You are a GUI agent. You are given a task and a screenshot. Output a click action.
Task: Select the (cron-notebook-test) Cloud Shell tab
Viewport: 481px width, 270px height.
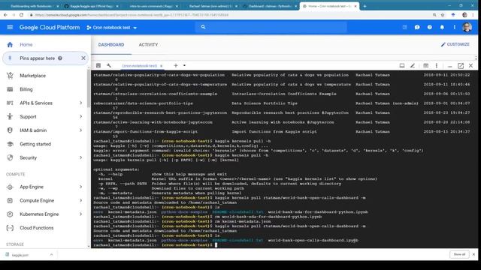140,66
